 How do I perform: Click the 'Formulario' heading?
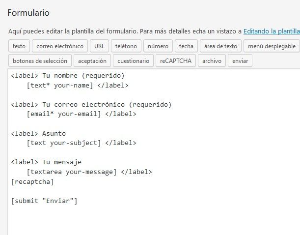[28, 13]
